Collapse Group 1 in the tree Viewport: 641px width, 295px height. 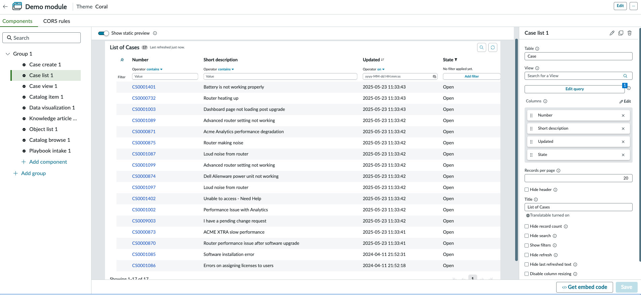click(x=8, y=54)
